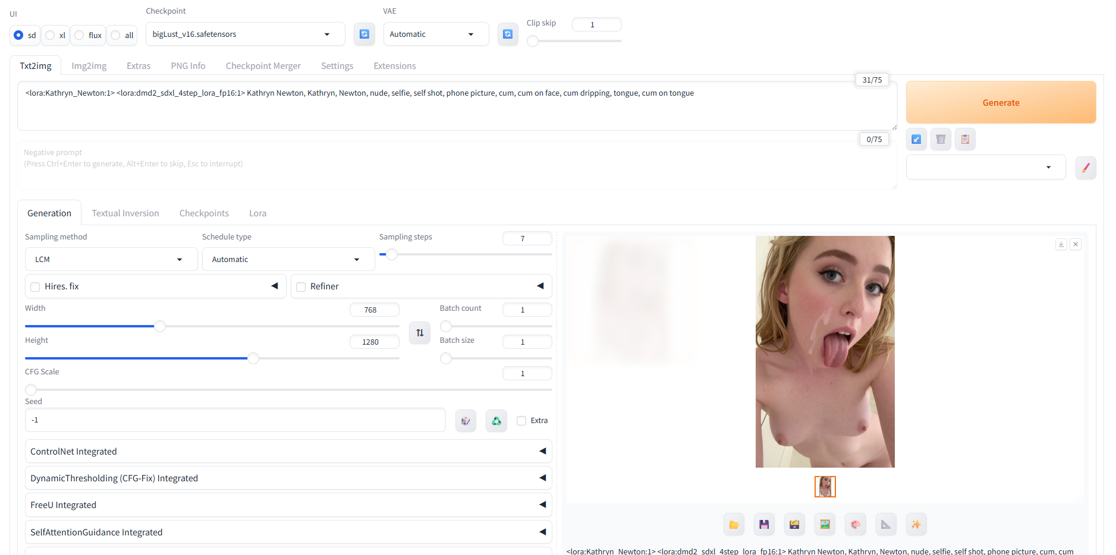Image resolution: width=1116 pixels, height=555 pixels.
Task: Go to the Extensions tab
Action: [x=395, y=66]
